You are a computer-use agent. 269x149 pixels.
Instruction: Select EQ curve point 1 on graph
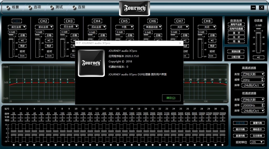click(x=10, y=82)
